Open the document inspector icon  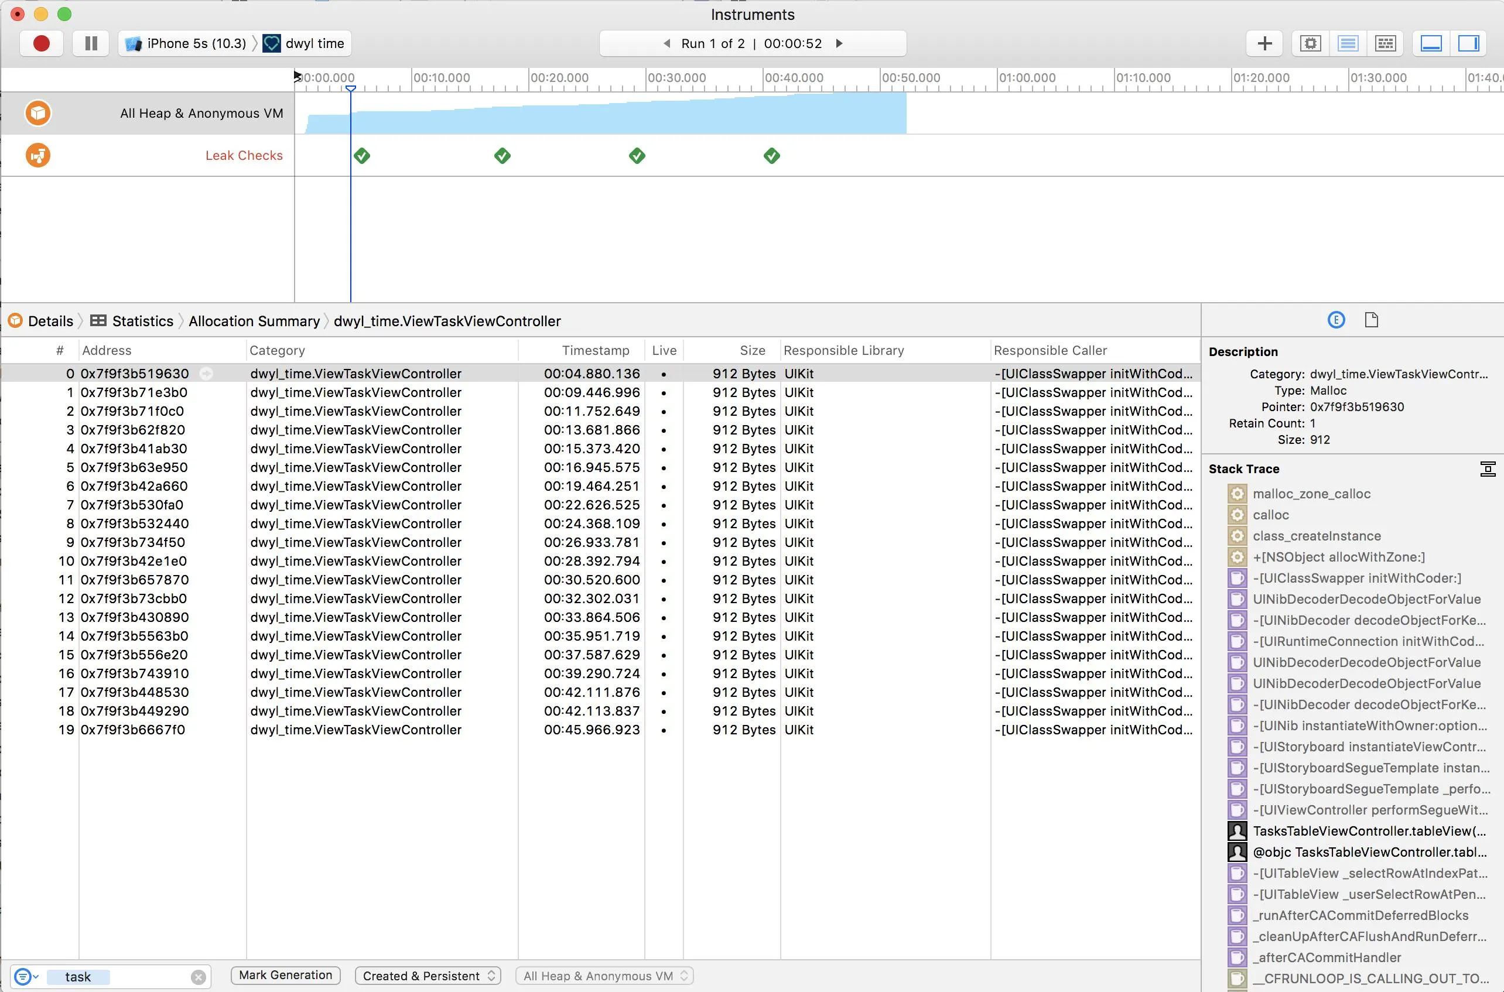click(x=1371, y=320)
